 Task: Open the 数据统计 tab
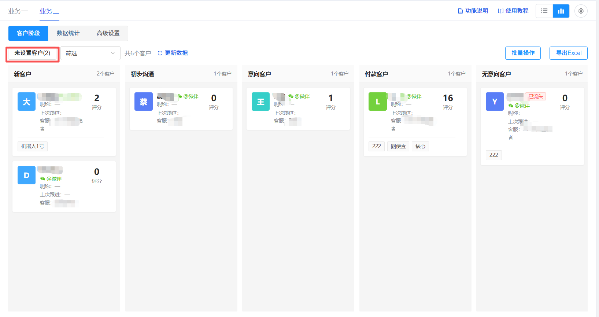[x=68, y=33]
